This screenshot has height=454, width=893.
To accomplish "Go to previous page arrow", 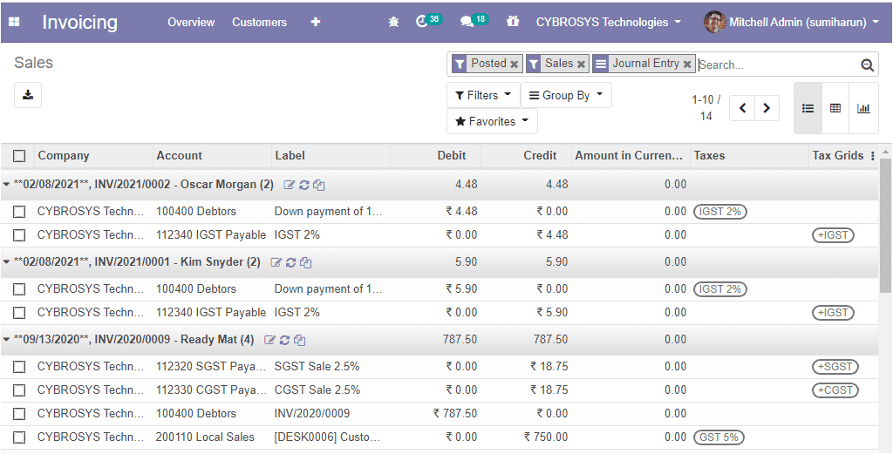I will coord(742,108).
